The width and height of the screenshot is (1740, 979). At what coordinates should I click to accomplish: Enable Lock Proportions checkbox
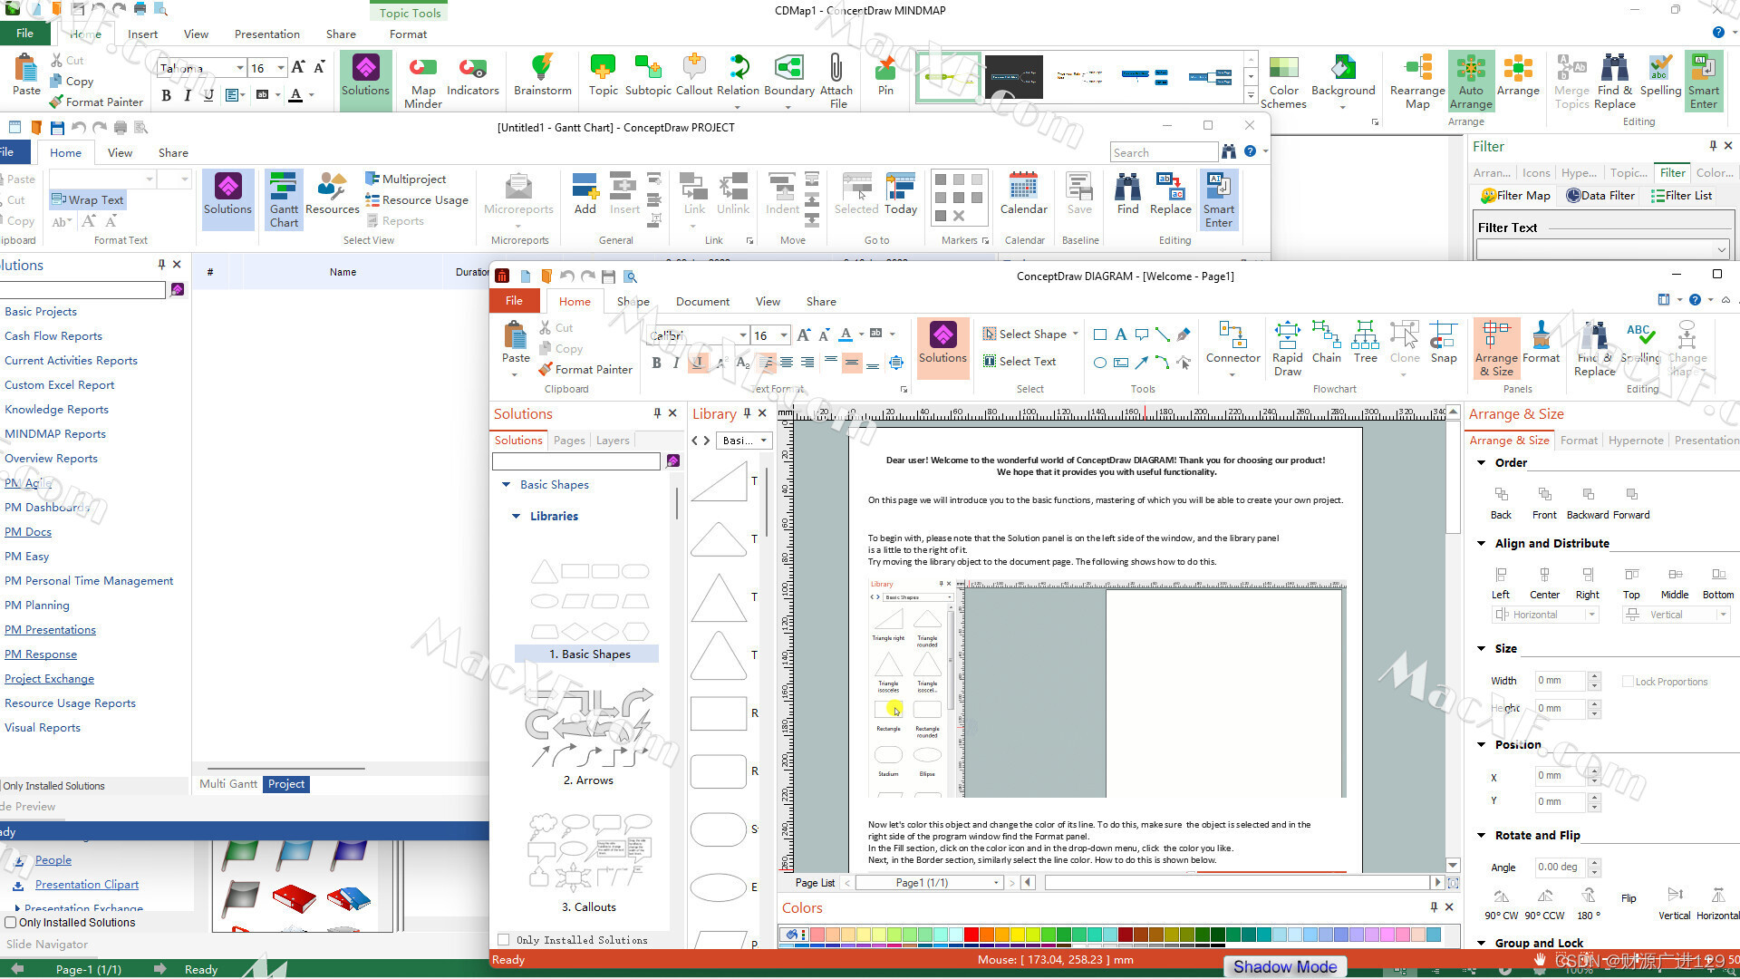1628,681
